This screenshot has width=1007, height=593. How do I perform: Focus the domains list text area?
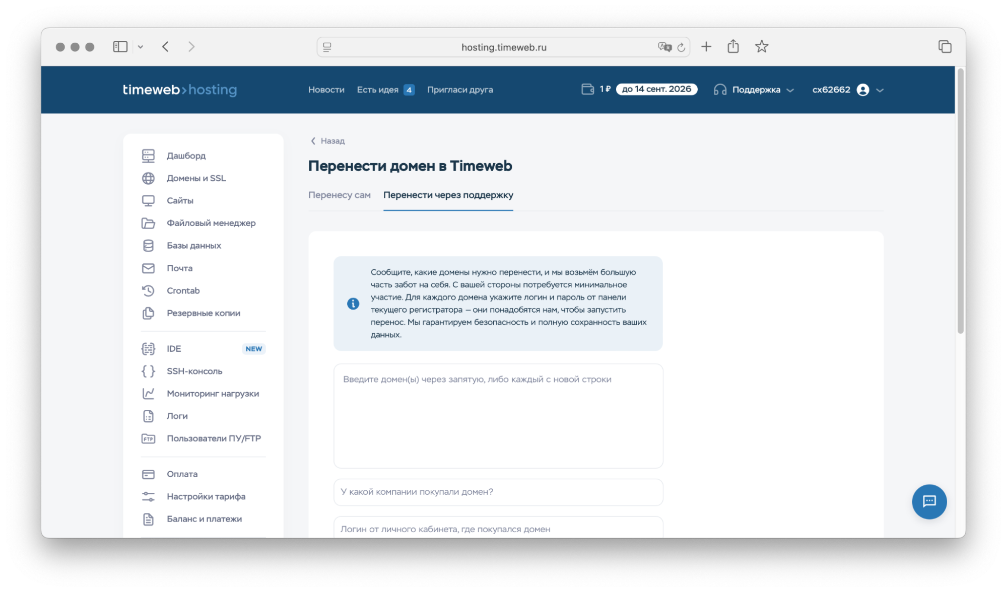click(x=498, y=416)
